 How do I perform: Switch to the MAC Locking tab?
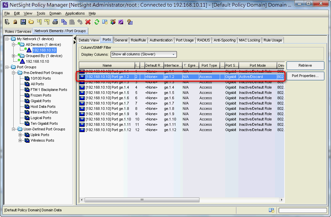coord(250,40)
